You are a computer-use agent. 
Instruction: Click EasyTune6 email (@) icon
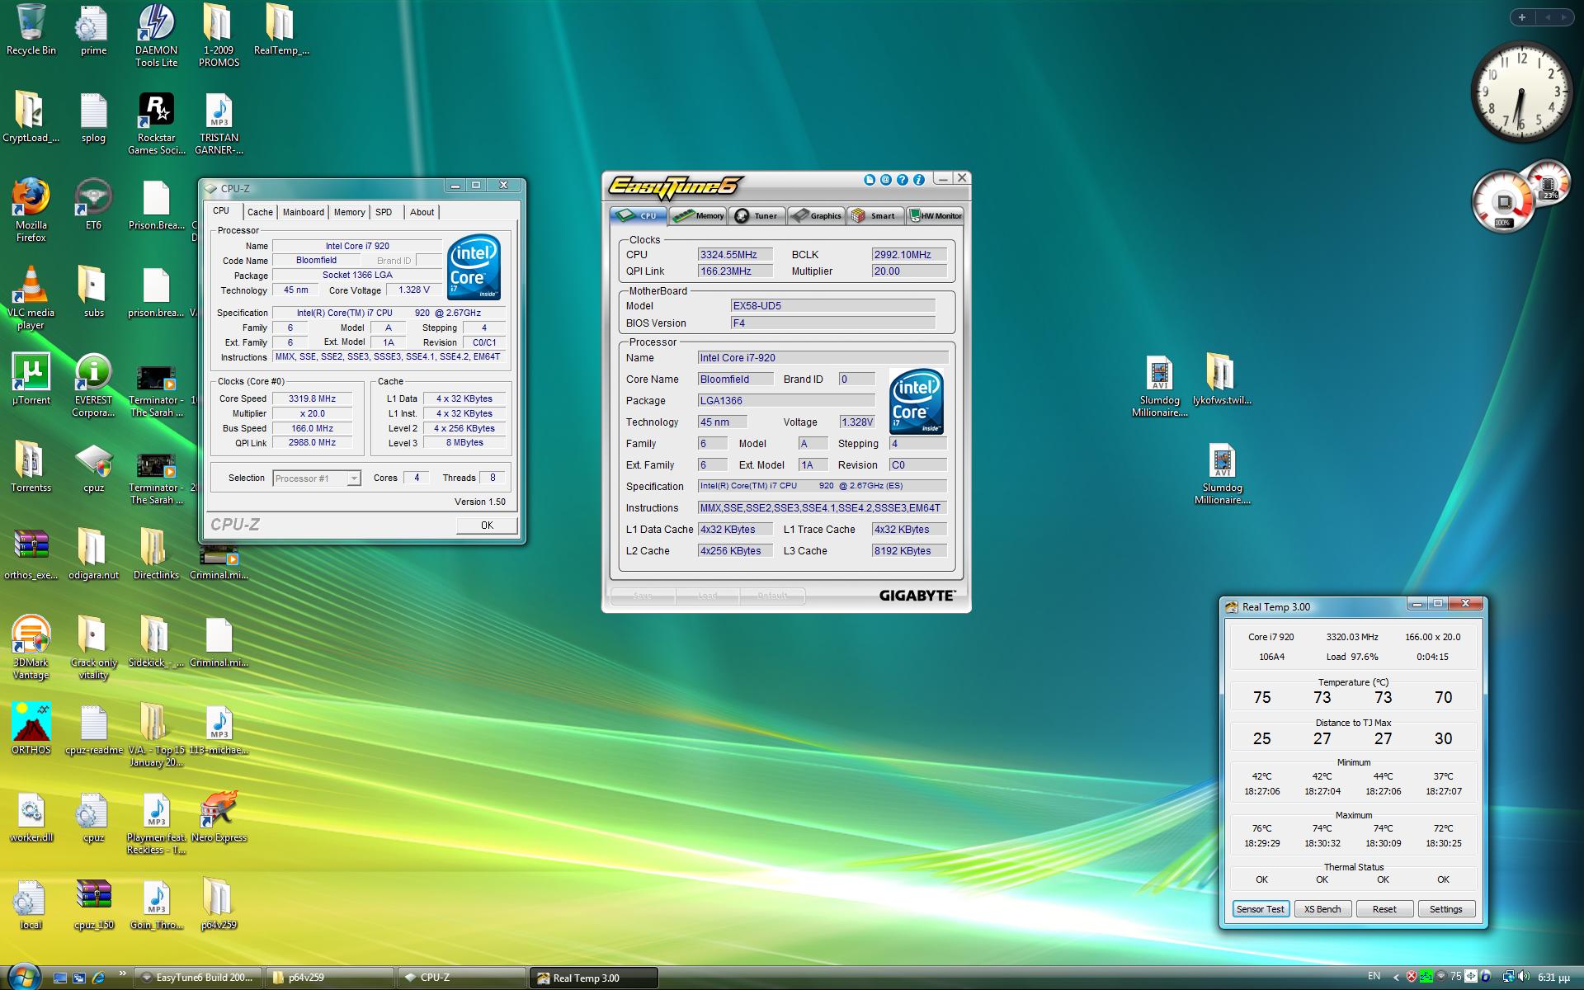(x=885, y=180)
